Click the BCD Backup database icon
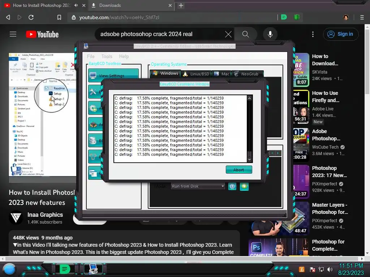Screen dimensions: 370x277 pos(93,140)
